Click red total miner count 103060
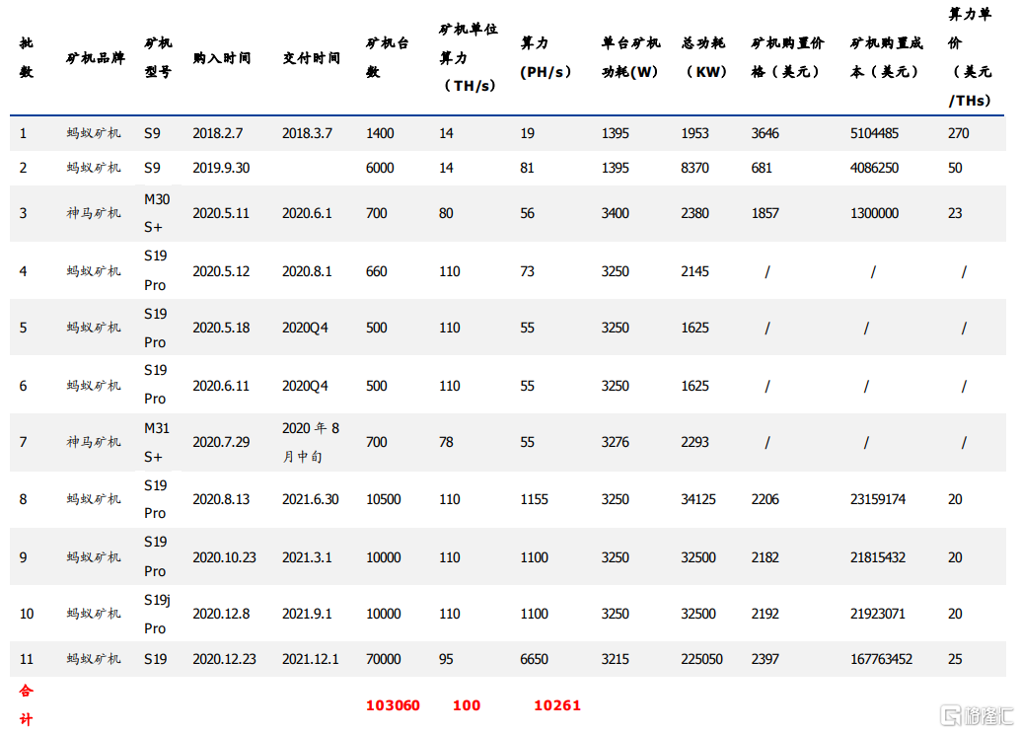This screenshot has height=733, width=1020. click(x=393, y=705)
